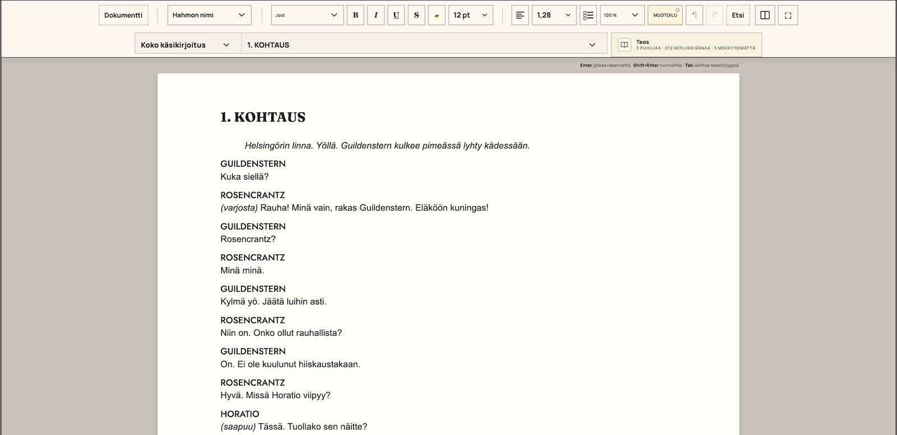
Task: Click the Etsi search button
Action: [x=738, y=15]
